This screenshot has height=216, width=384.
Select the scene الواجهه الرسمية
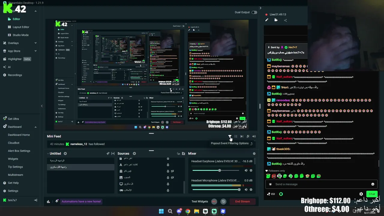click(80, 161)
